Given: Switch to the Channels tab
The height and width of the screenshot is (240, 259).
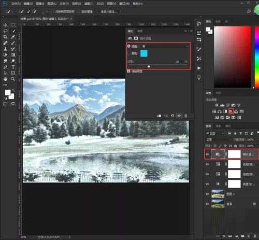Looking at the screenshot, I should pos(218,126).
